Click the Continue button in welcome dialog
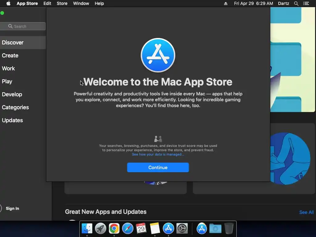 158,167
